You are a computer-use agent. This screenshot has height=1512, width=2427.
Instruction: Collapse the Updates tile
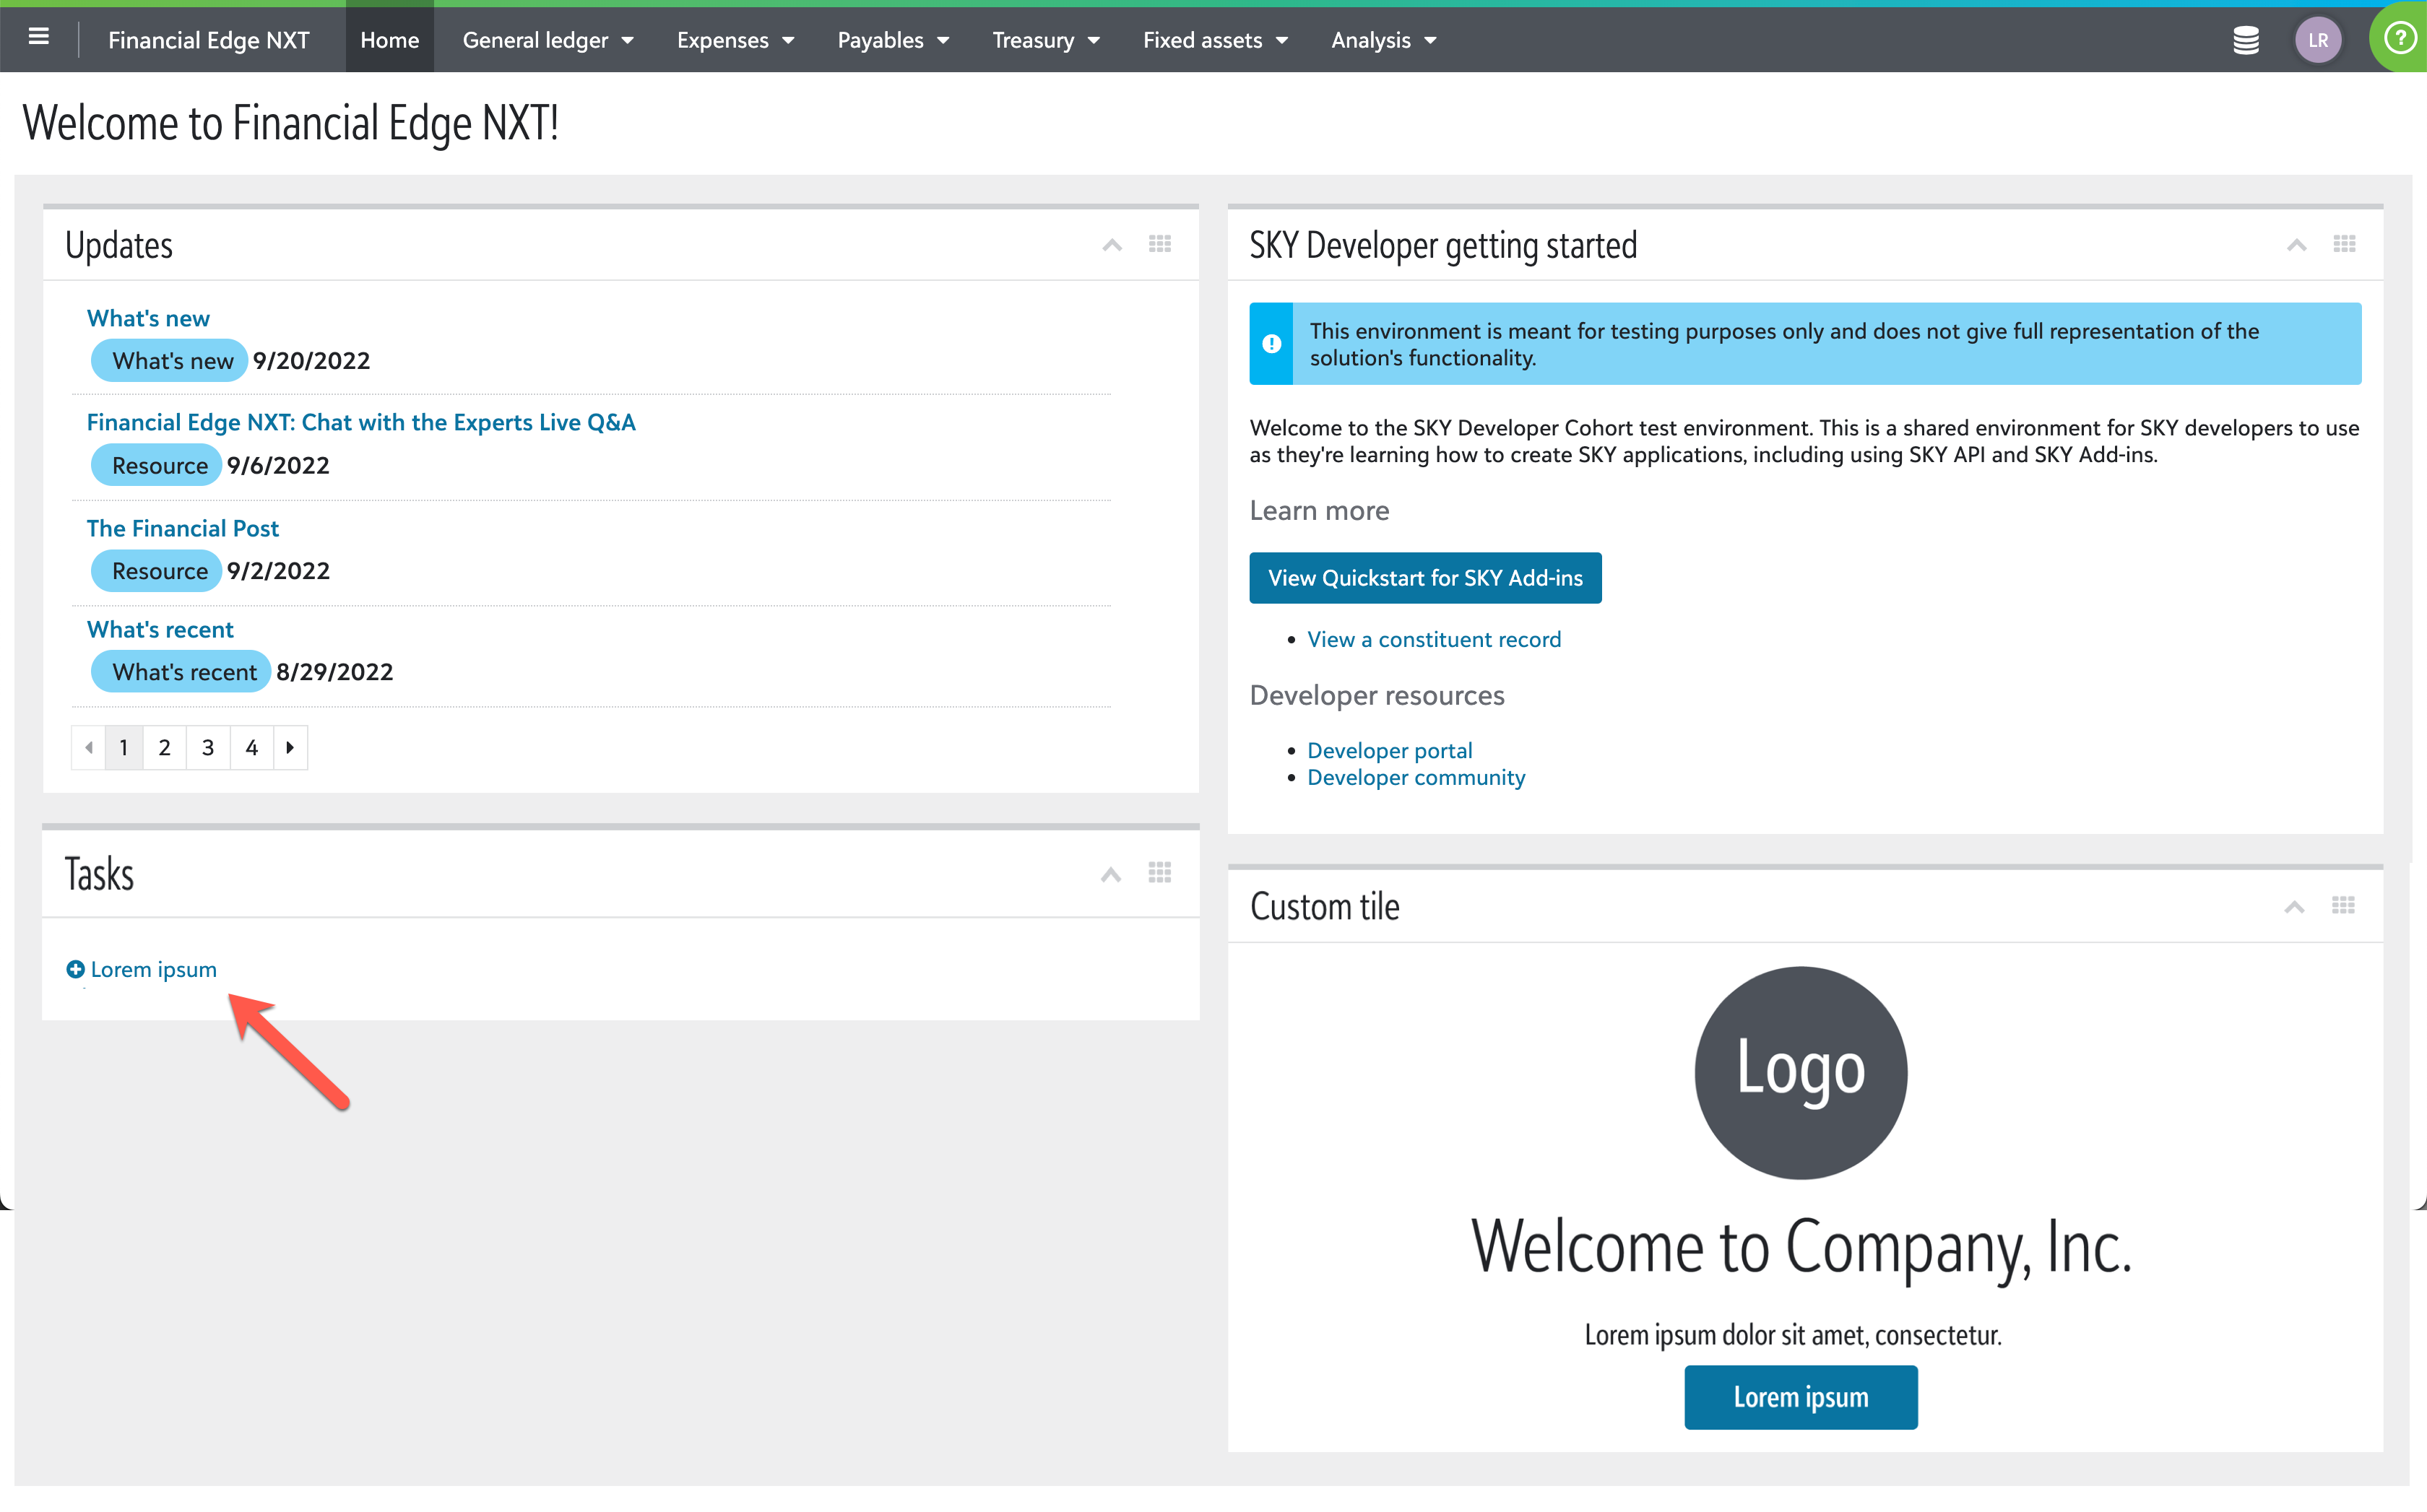click(x=1112, y=245)
